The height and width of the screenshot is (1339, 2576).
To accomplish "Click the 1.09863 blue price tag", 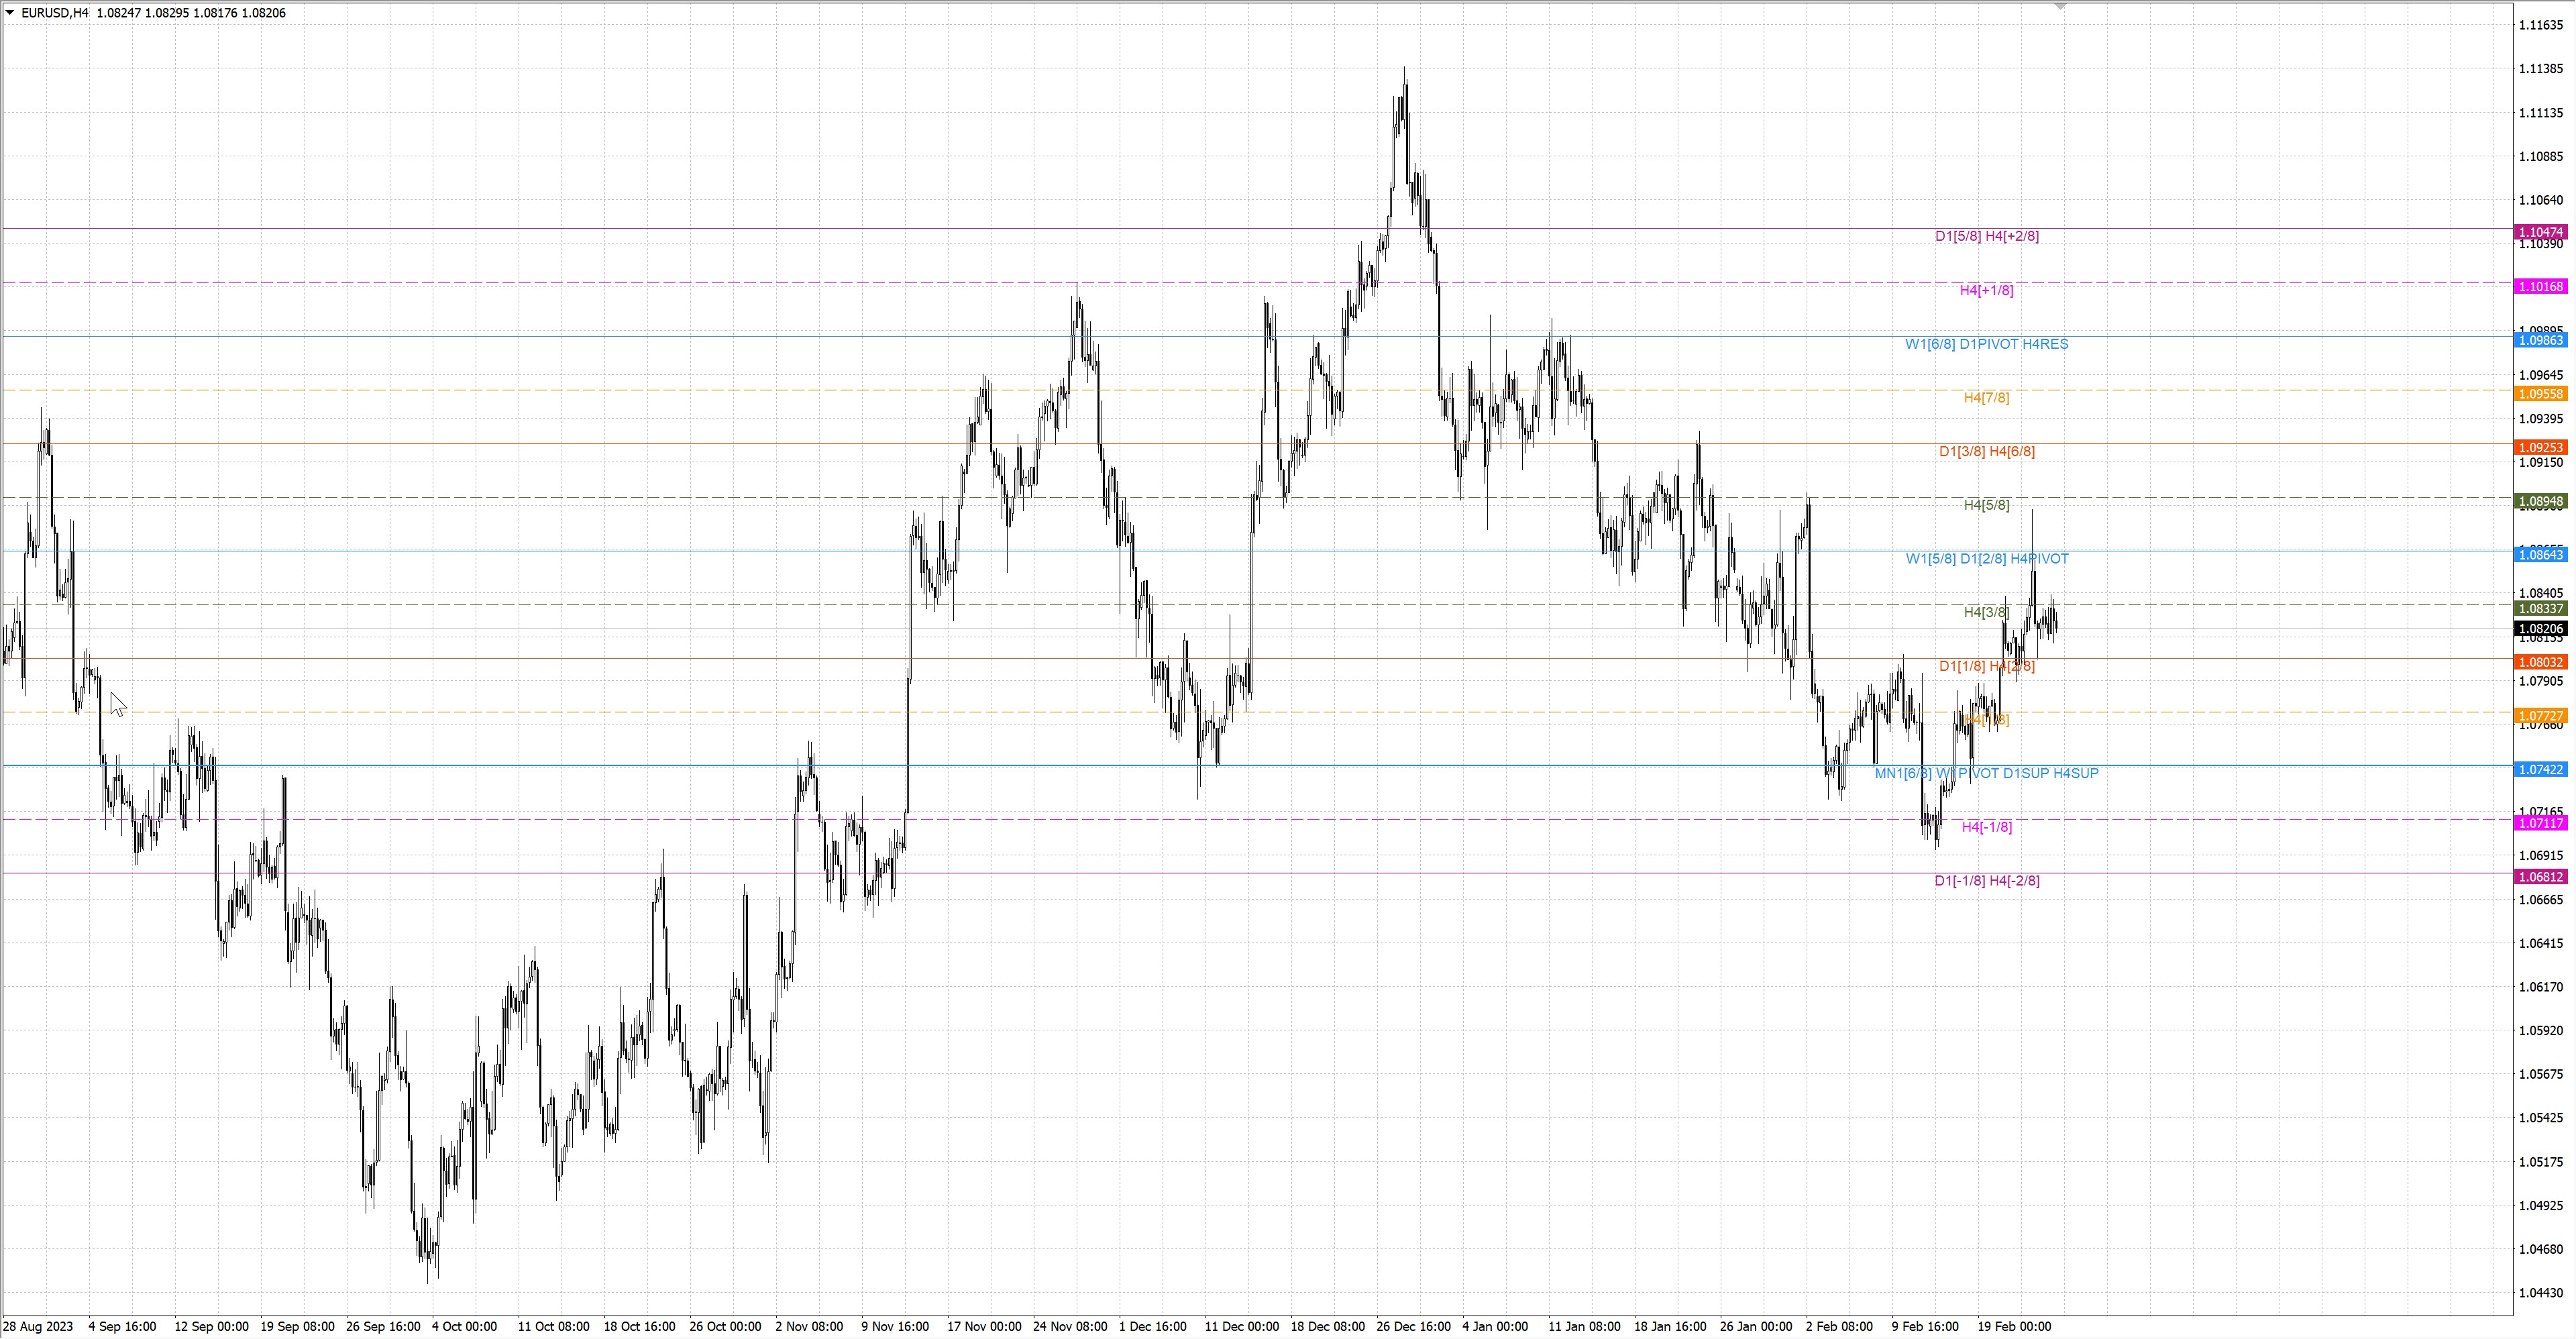I will coord(2540,340).
